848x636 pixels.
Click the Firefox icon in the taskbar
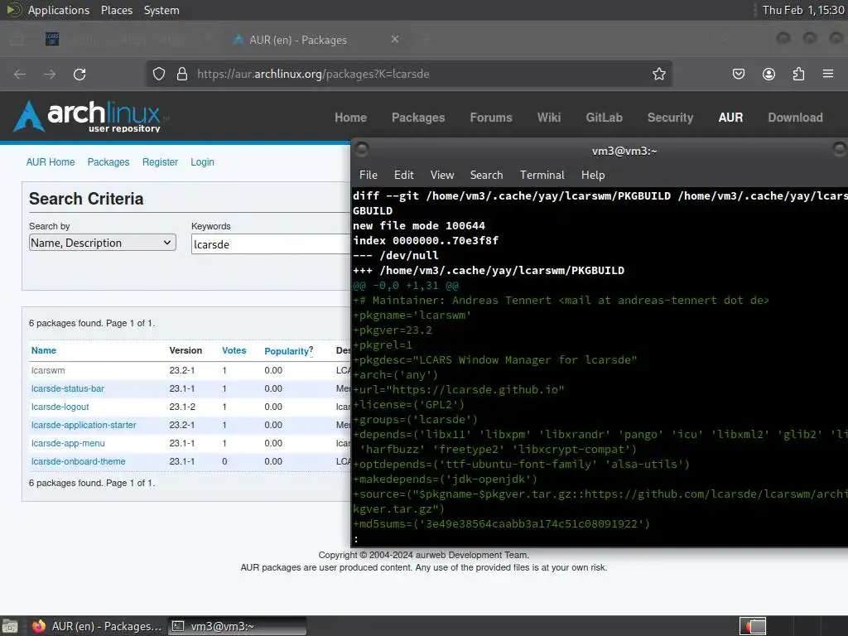(39, 626)
